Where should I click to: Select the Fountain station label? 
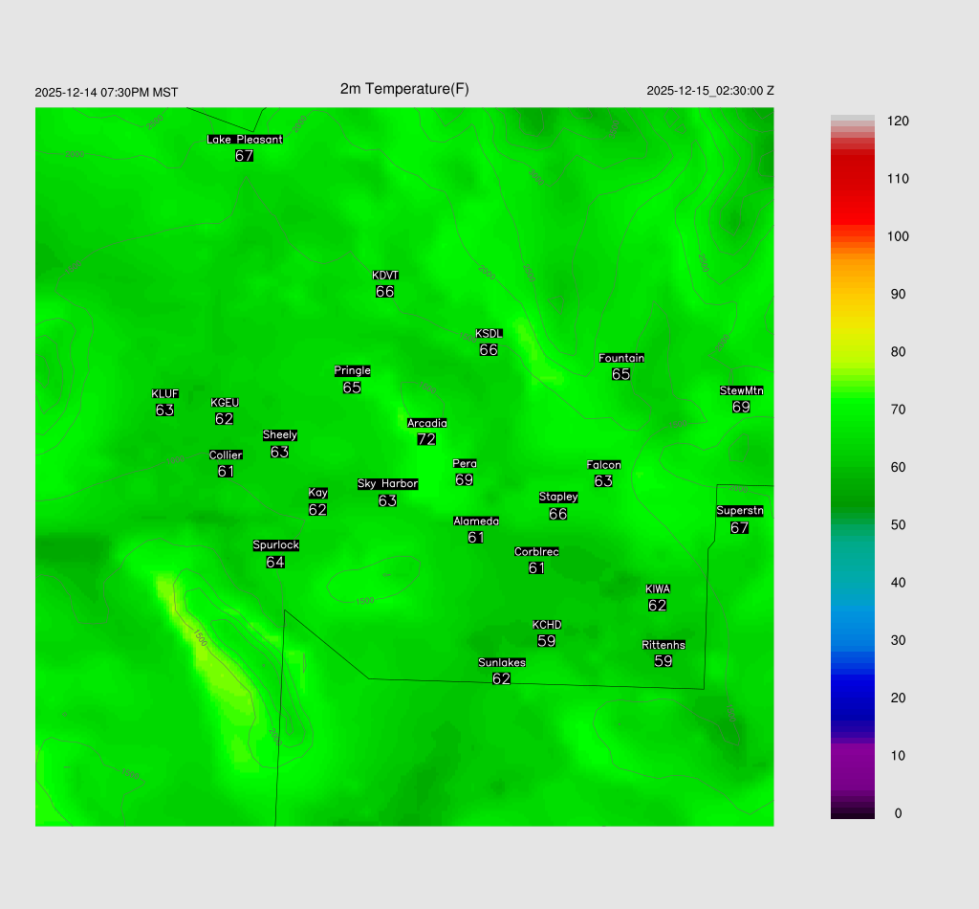[x=621, y=359]
